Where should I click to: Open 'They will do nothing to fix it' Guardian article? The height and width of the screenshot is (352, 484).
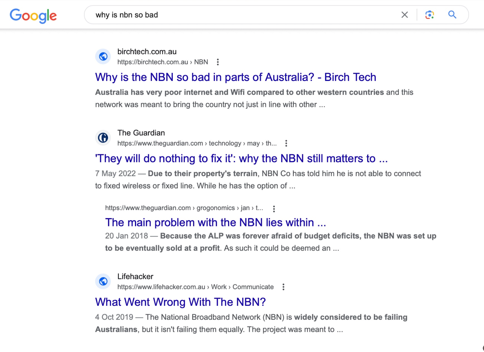point(241,158)
